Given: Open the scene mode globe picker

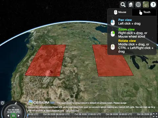Looking at the screenshot, I should (138, 5).
